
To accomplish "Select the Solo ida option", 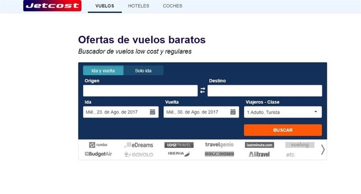I will 143,71.
